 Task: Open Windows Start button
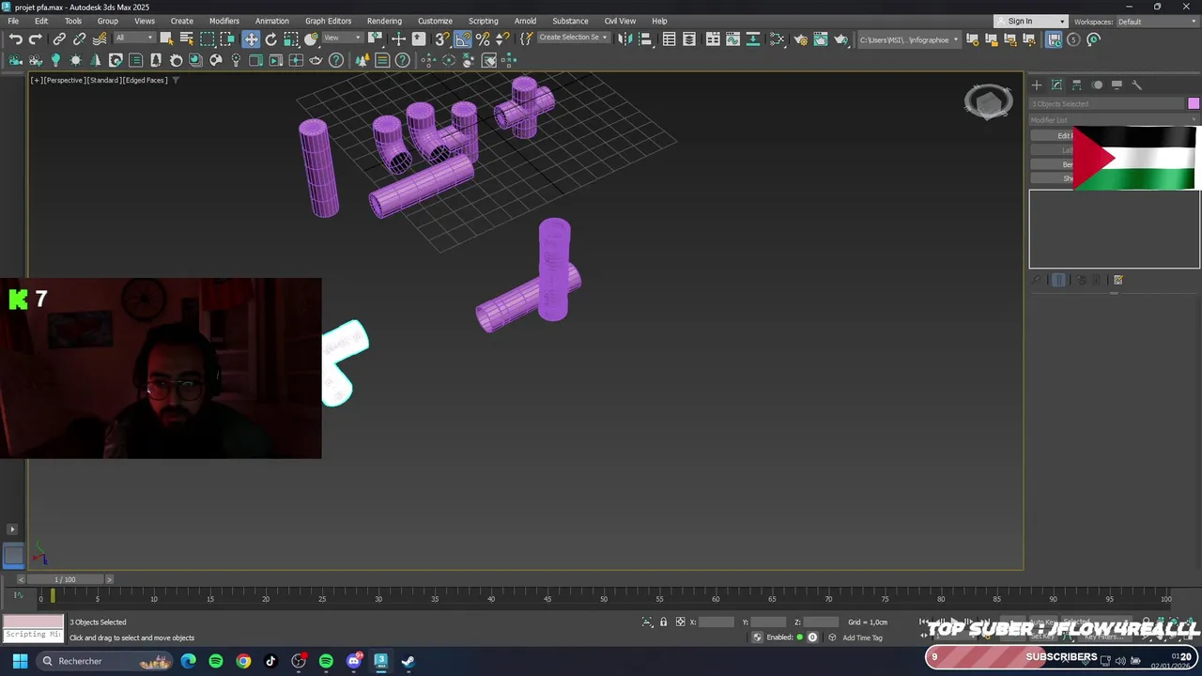(20, 661)
